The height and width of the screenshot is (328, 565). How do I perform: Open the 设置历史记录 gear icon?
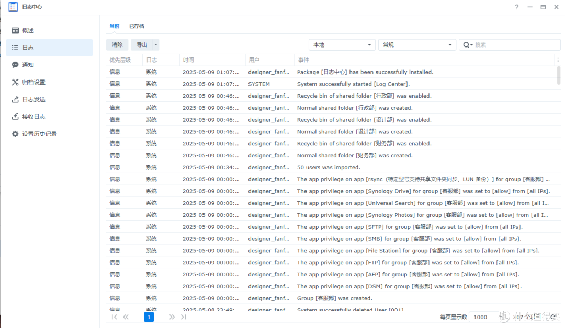coord(15,134)
